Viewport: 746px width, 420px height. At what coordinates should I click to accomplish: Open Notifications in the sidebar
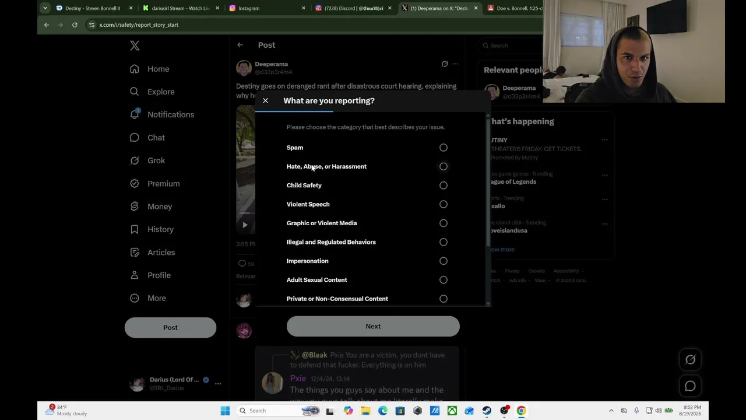point(162,114)
